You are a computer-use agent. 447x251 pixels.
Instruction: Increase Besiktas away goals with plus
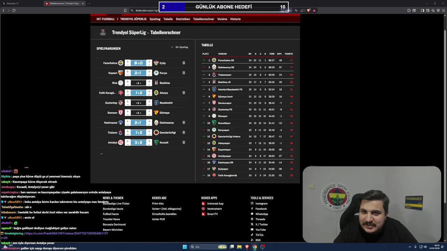(149, 82)
